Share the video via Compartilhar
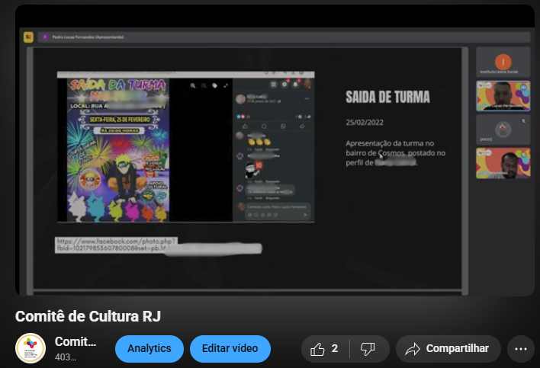 point(448,349)
